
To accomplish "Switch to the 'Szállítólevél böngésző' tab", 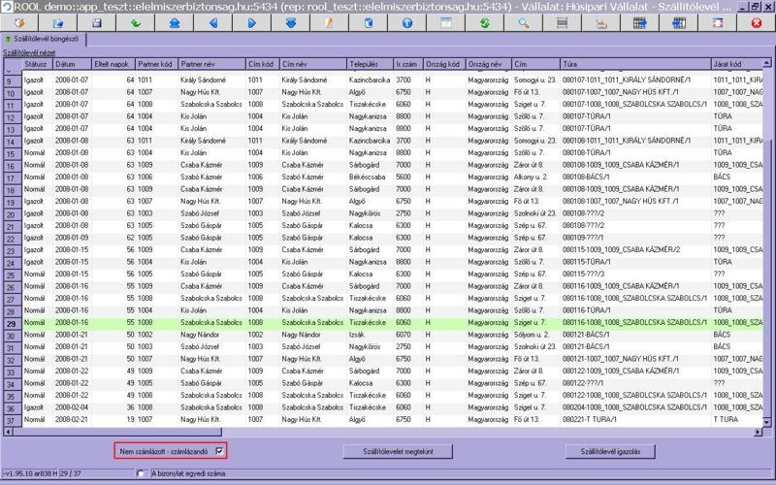I will [46, 39].
